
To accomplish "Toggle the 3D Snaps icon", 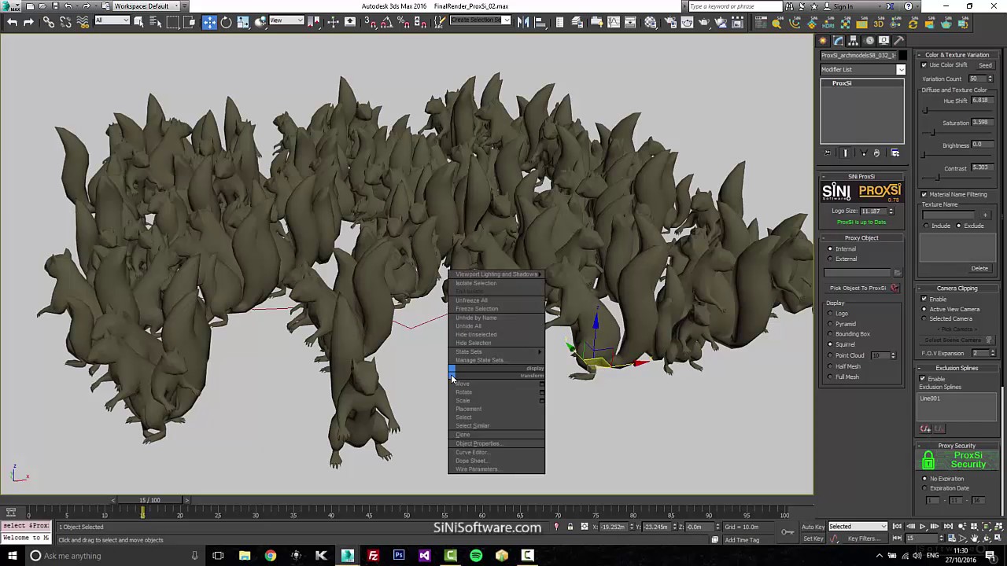I will (x=371, y=22).
